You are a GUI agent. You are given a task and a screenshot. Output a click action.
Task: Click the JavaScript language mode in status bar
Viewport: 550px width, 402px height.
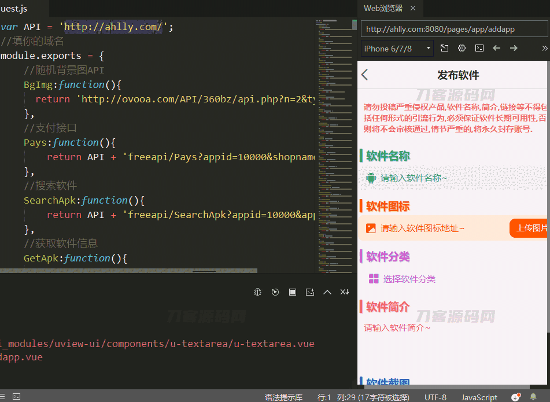point(479,397)
